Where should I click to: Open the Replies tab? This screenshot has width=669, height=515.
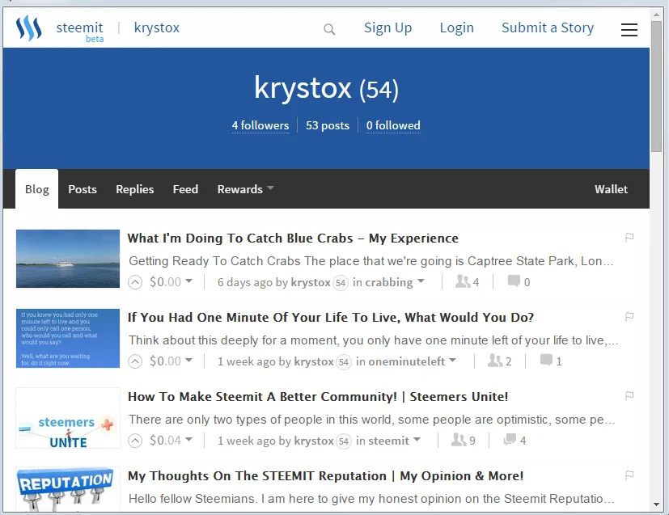[x=135, y=189]
